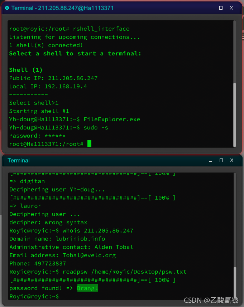The height and width of the screenshot is (307, 244).
Task: Click the 'Local IP: 192.168.19.4' line
Action: (x=48, y=87)
